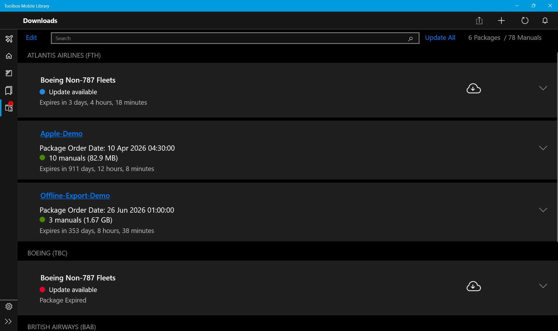Expand Boeing (TBC) Non-787 Fleets chevron

tap(543, 286)
